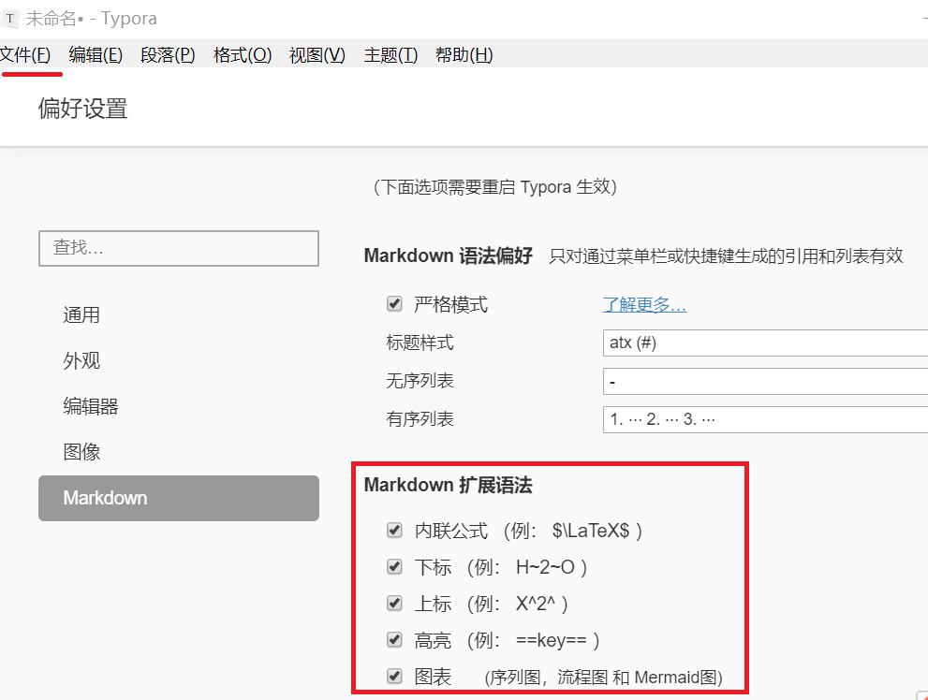Toggle the 图表 diagrams checkbox
This screenshot has height=700, width=928.
coord(394,676)
